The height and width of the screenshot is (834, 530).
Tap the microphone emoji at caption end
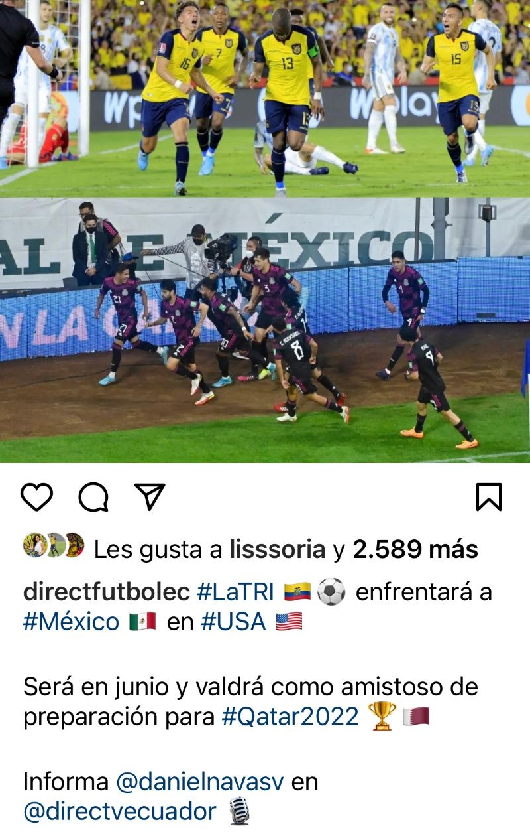[240, 811]
